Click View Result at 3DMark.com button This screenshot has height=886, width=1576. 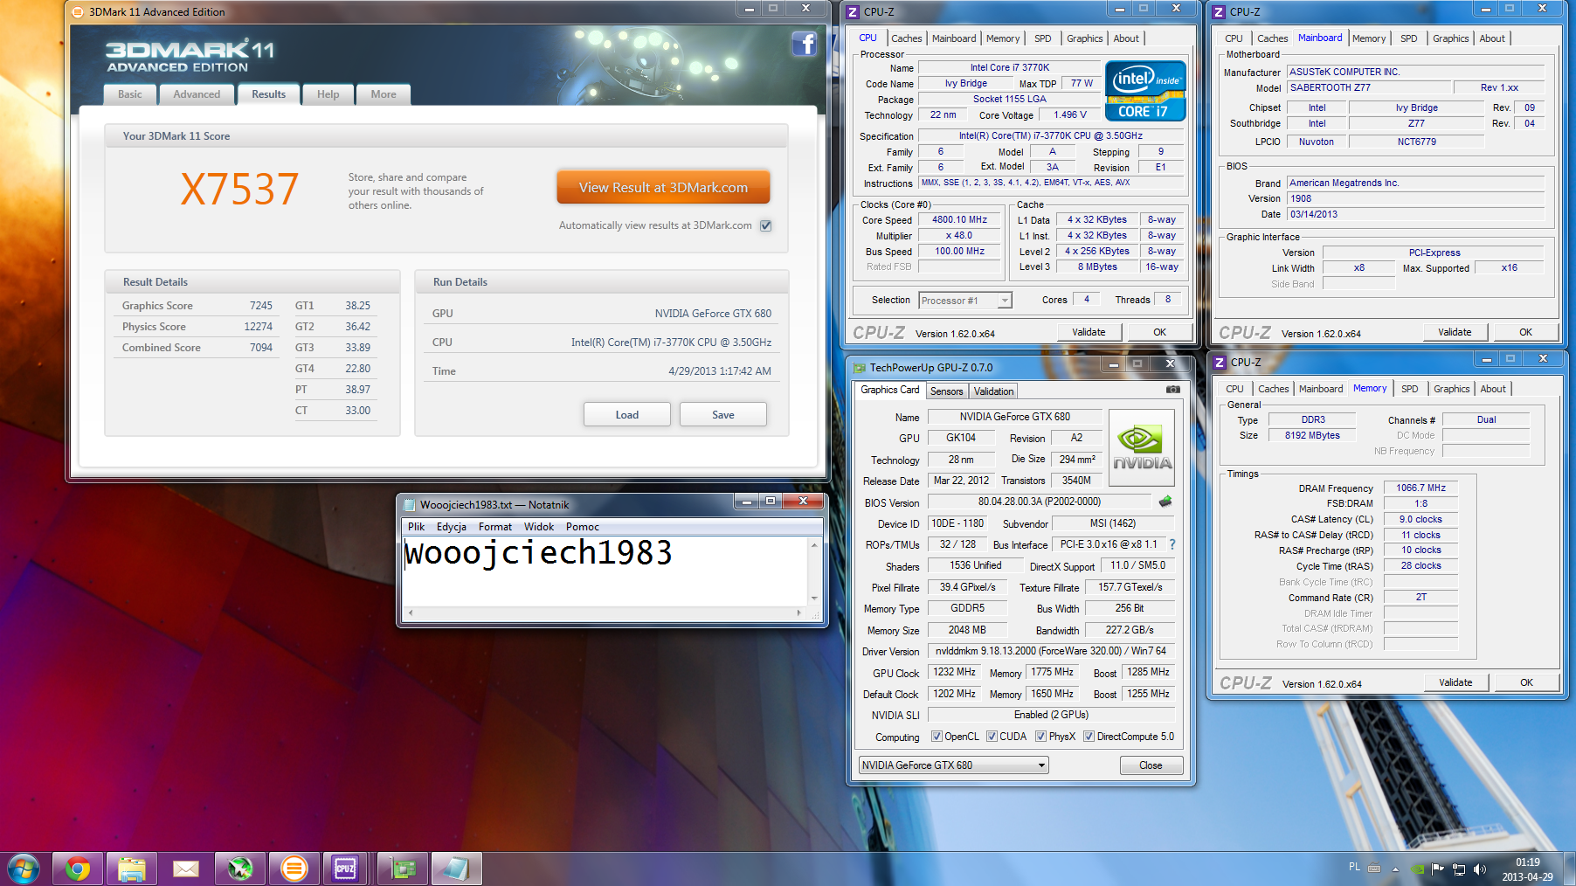pos(663,187)
